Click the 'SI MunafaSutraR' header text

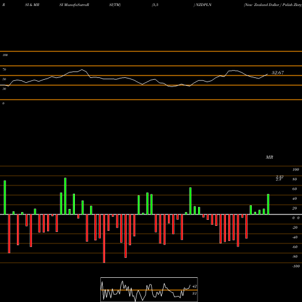tap(74, 5)
